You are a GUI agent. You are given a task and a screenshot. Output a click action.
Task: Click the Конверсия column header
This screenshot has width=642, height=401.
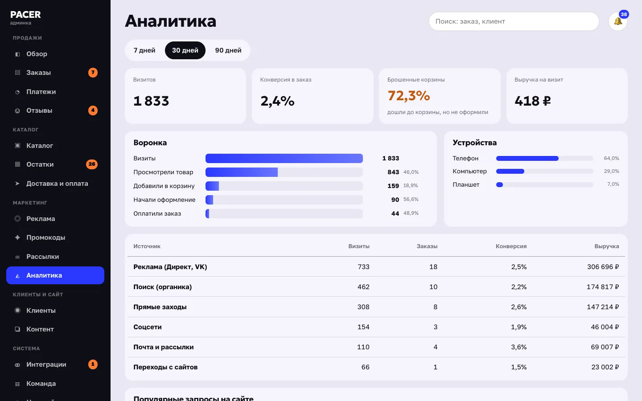(x=511, y=246)
